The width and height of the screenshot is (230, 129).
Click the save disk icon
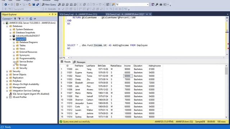point(34,5)
